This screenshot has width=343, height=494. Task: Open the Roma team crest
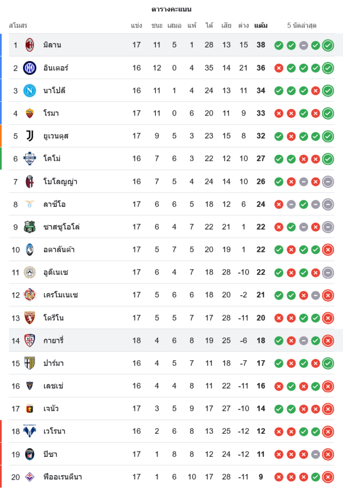pos(30,113)
